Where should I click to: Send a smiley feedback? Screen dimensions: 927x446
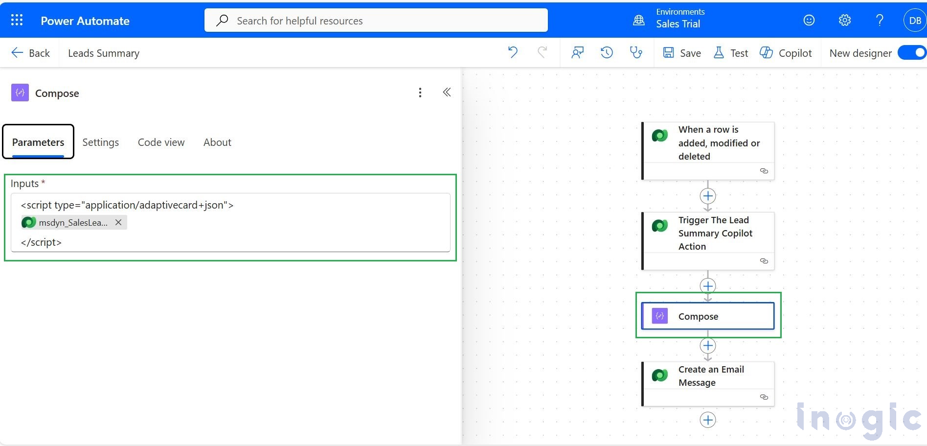click(808, 20)
